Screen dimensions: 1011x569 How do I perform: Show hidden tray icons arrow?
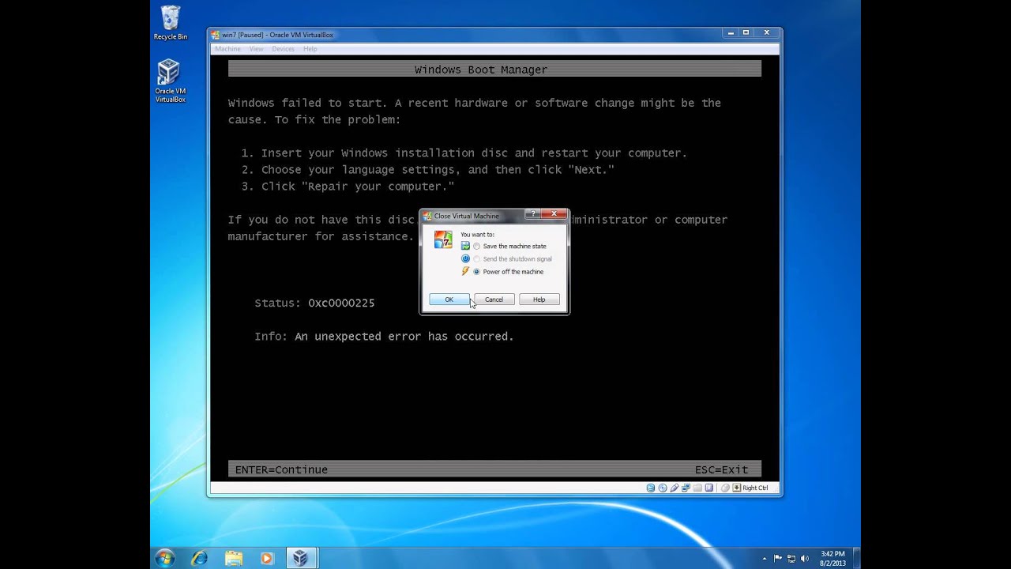(765, 558)
